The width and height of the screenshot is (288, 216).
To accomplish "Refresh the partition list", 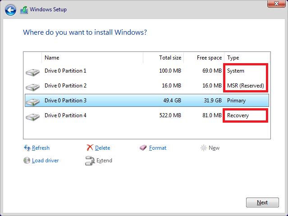I will pos(41,148).
